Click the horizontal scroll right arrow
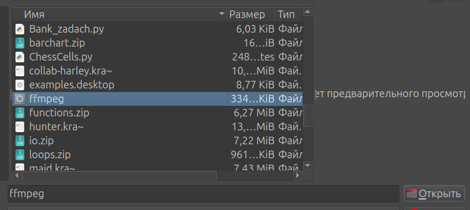470x210 pixels. [297, 176]
